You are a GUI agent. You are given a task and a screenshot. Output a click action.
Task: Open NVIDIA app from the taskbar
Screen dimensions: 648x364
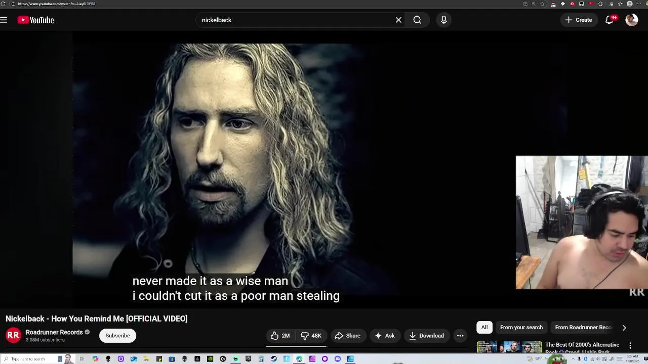(x=210, y=359)
